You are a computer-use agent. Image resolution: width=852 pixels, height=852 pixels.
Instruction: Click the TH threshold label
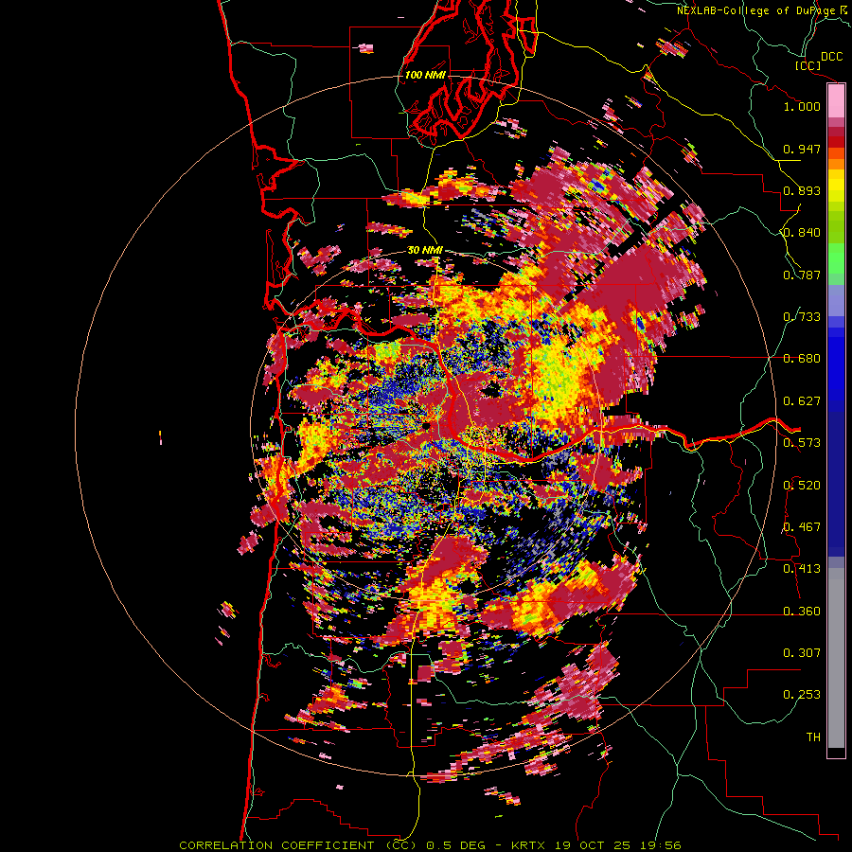point(813,737)
